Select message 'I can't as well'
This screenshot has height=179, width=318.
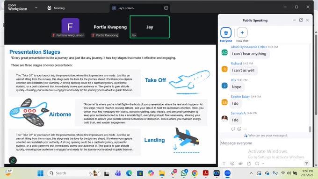tap(243, 71)
